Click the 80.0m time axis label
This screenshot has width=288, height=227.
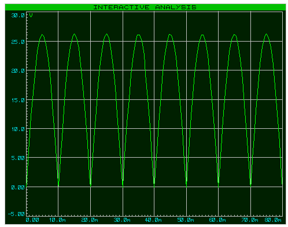(x=273, y=220)
